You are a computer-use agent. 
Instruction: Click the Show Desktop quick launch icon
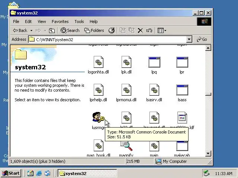click(30, 173)
